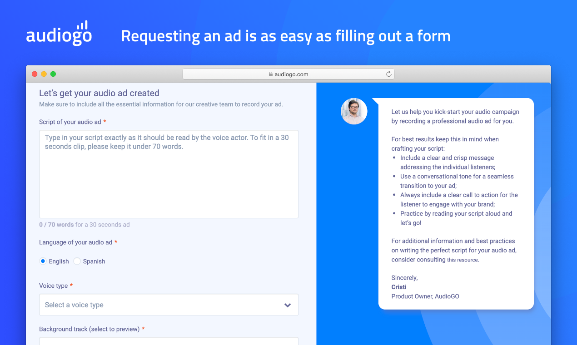Click "Make sure to include all the essential" subtitle
Image resolution: width=577 pixels, height=345 pixels.
161,104
